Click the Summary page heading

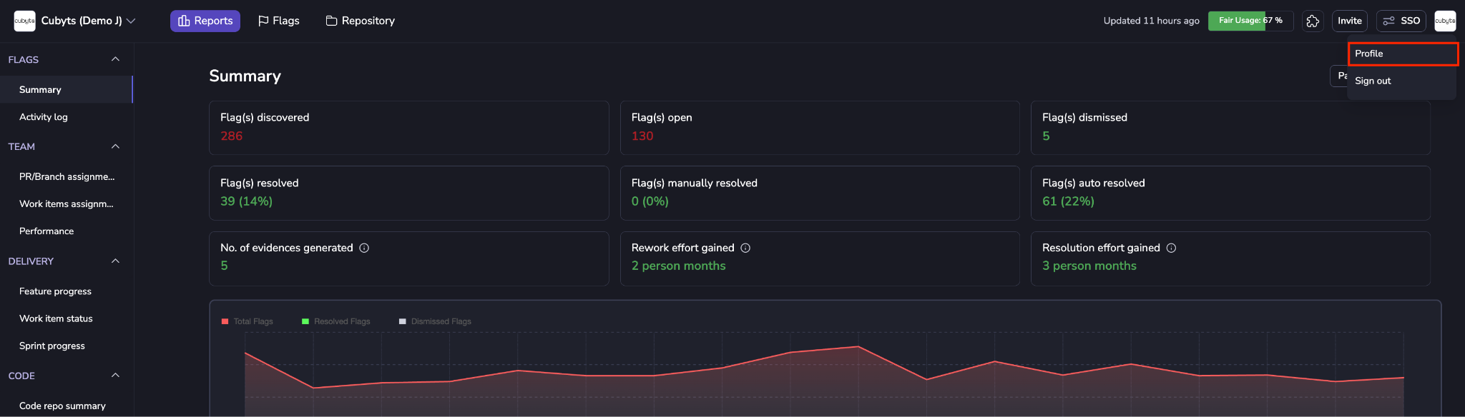pos(245,76)
